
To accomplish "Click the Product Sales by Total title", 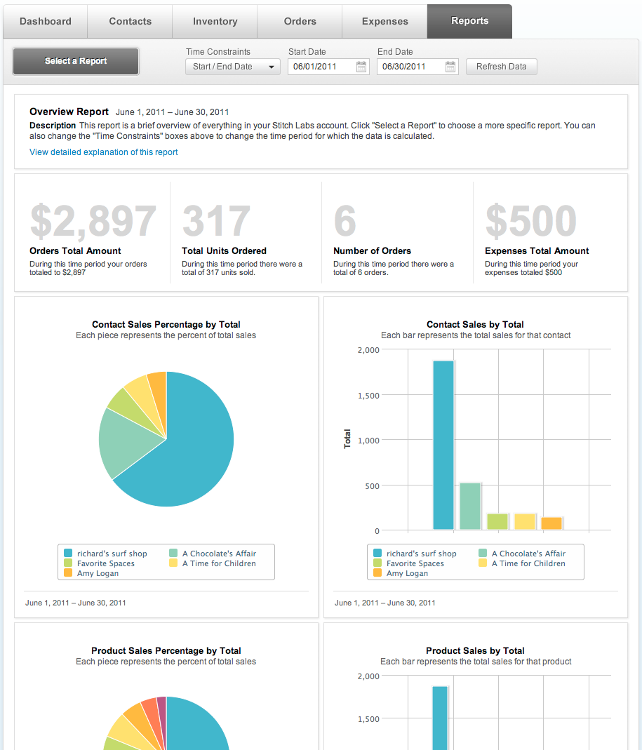I will click(475, 650).
